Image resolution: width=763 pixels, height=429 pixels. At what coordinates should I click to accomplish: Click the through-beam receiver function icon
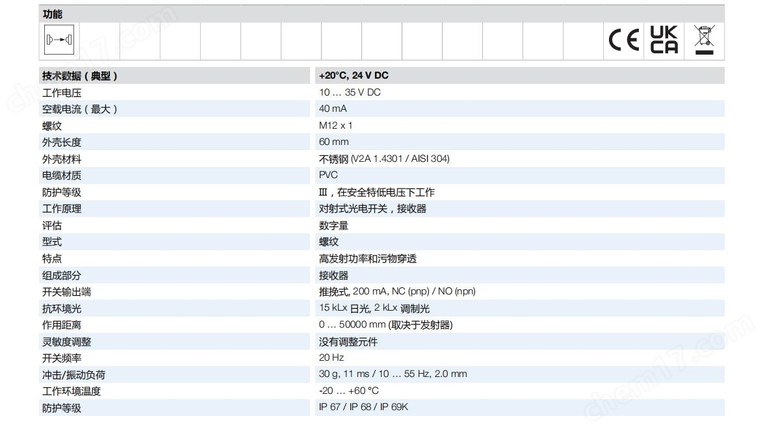pyautogui.click(x=59, y=40)
